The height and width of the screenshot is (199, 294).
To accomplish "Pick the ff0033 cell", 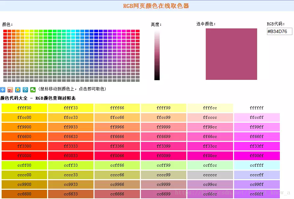I will click(71, 156).
